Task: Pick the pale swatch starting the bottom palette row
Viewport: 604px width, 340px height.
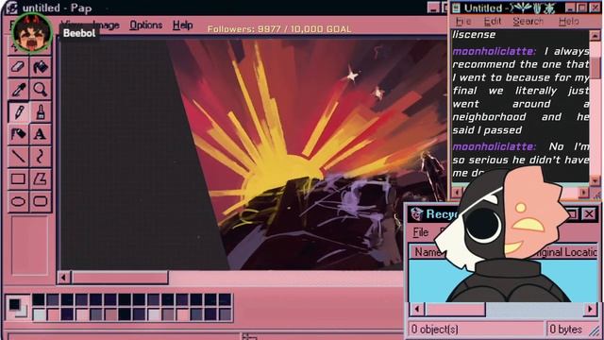Action: (x=39, y=314)
